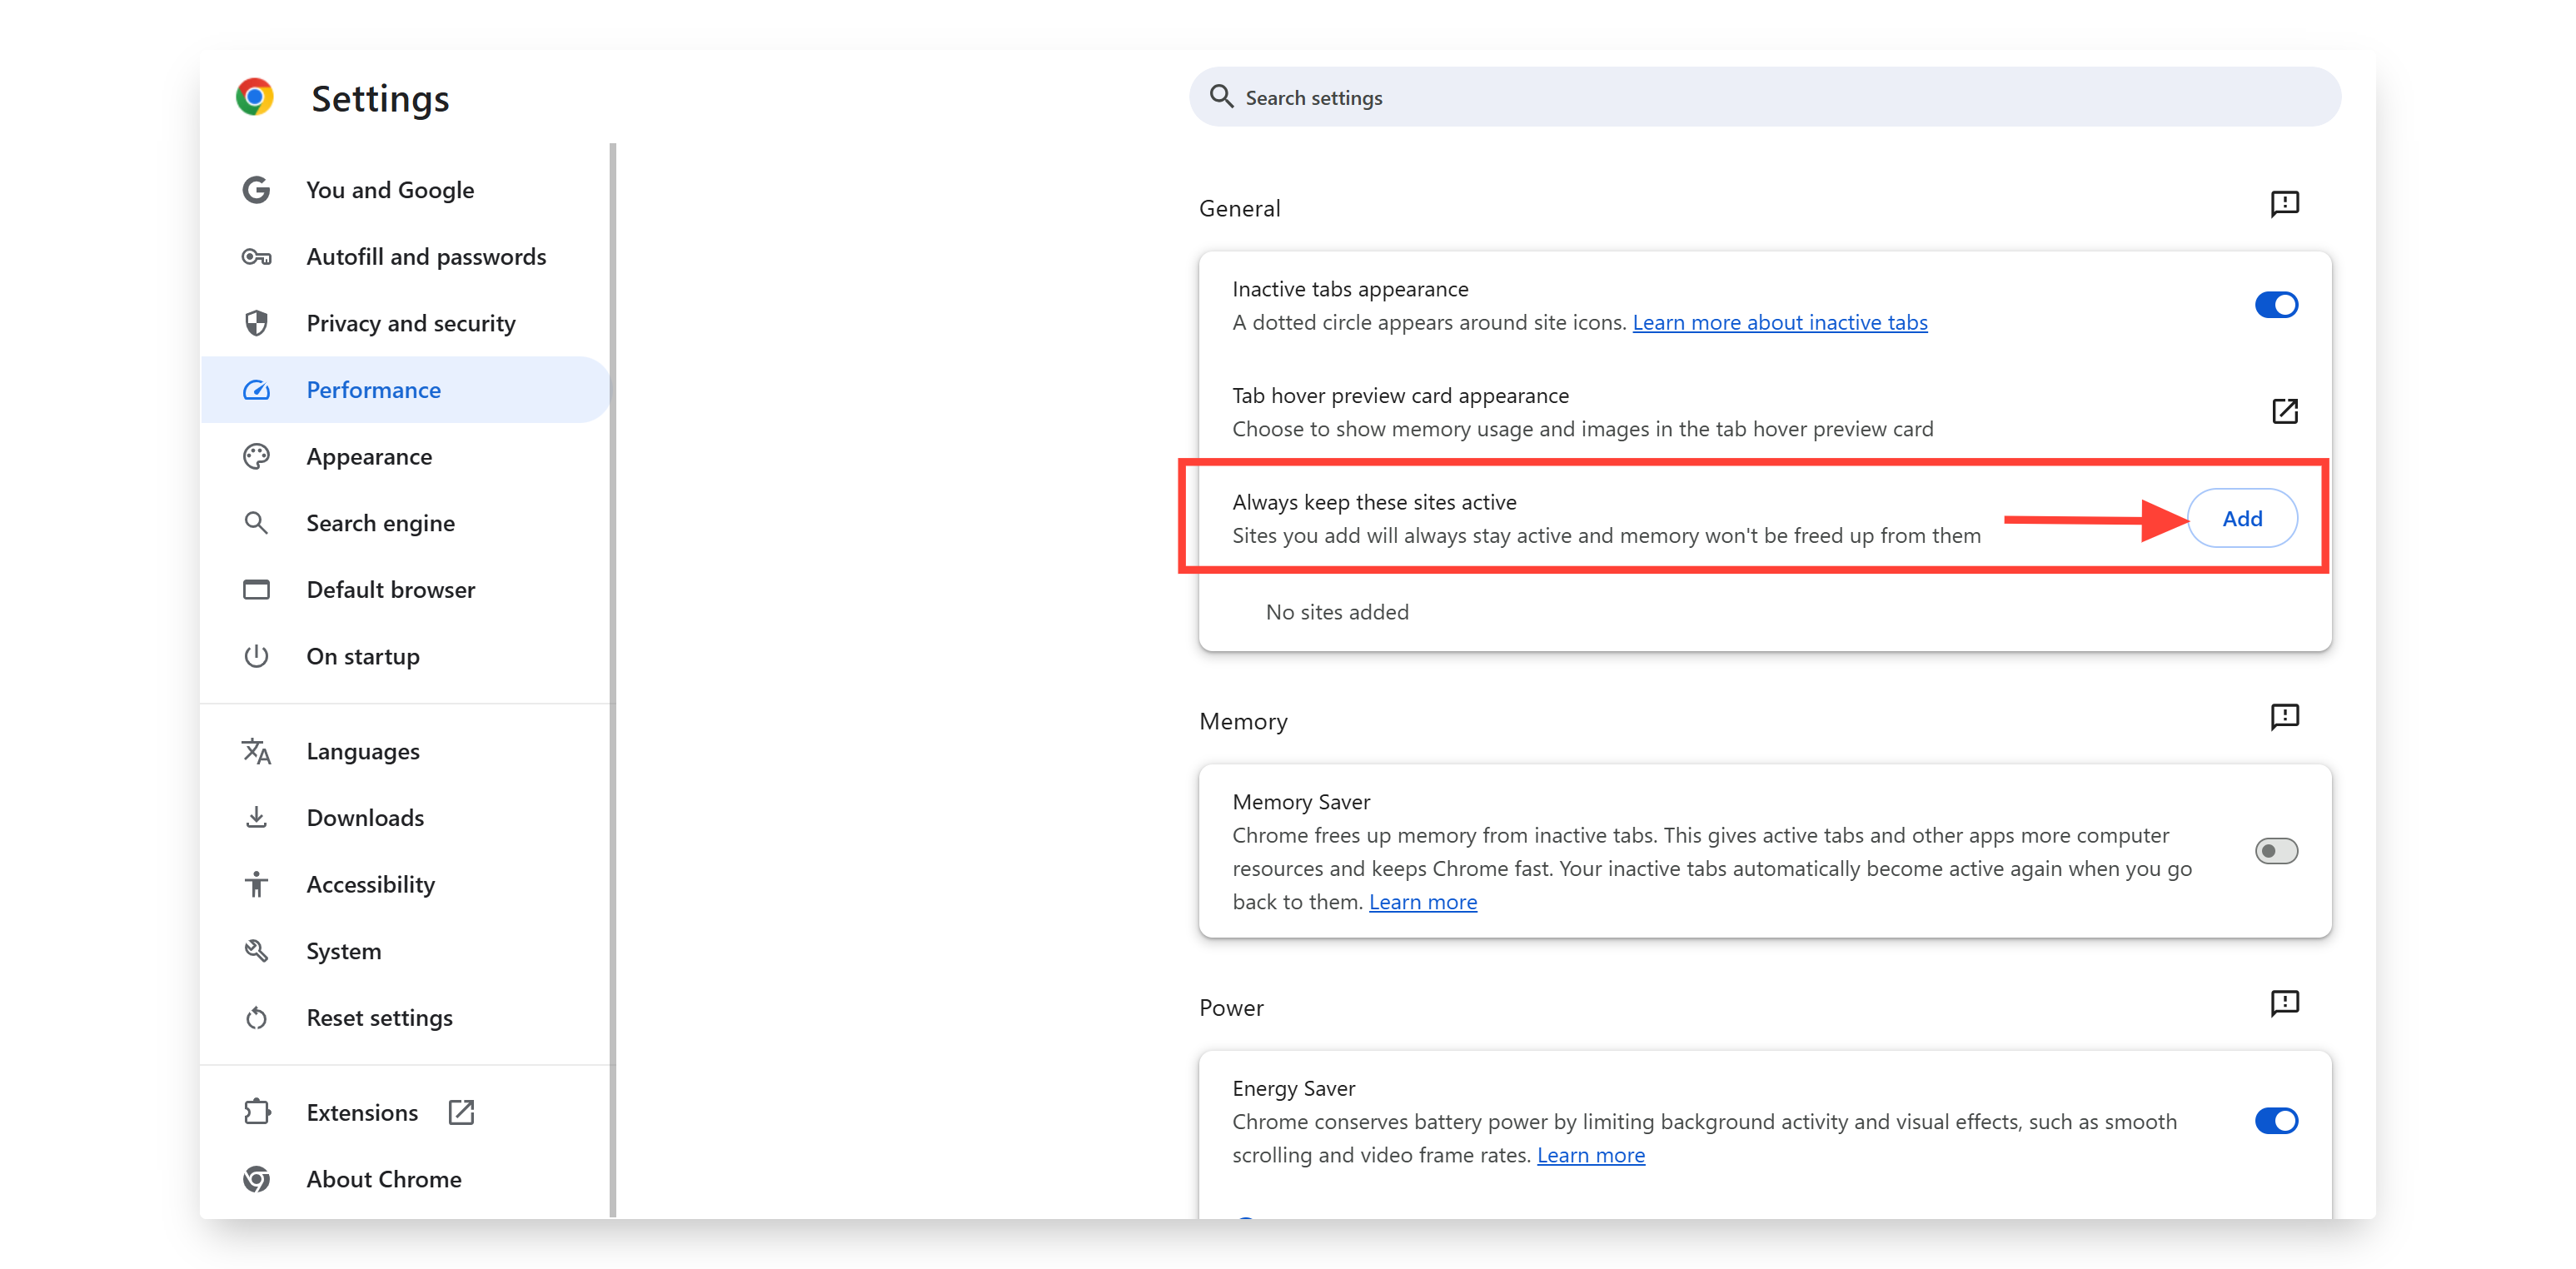This screenshot has width=2576, height=1269.
Task: Go to System settings
Action: point(405,951)
